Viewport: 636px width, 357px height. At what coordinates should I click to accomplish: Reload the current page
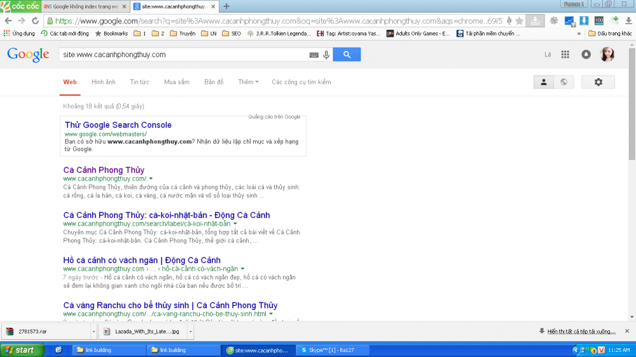[x=35, y=21]
